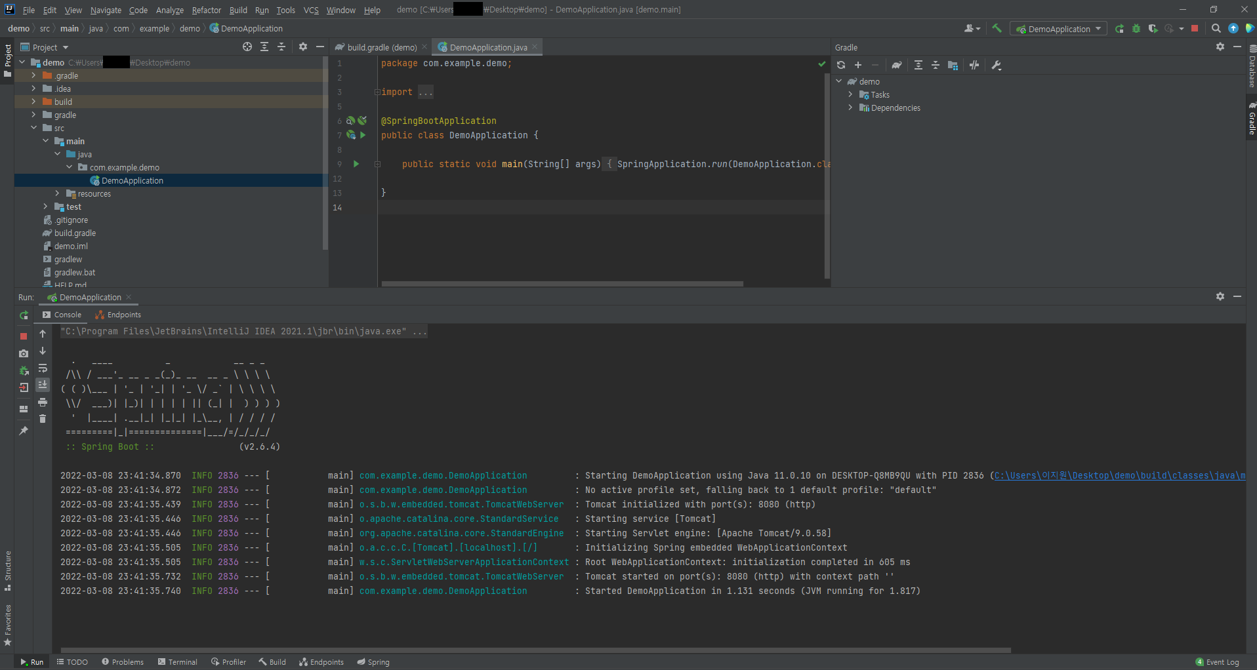Screen dimensions: 1257x670
Task: Toggle the Project side tool window stripe
Action: click(x=7, y=60)
